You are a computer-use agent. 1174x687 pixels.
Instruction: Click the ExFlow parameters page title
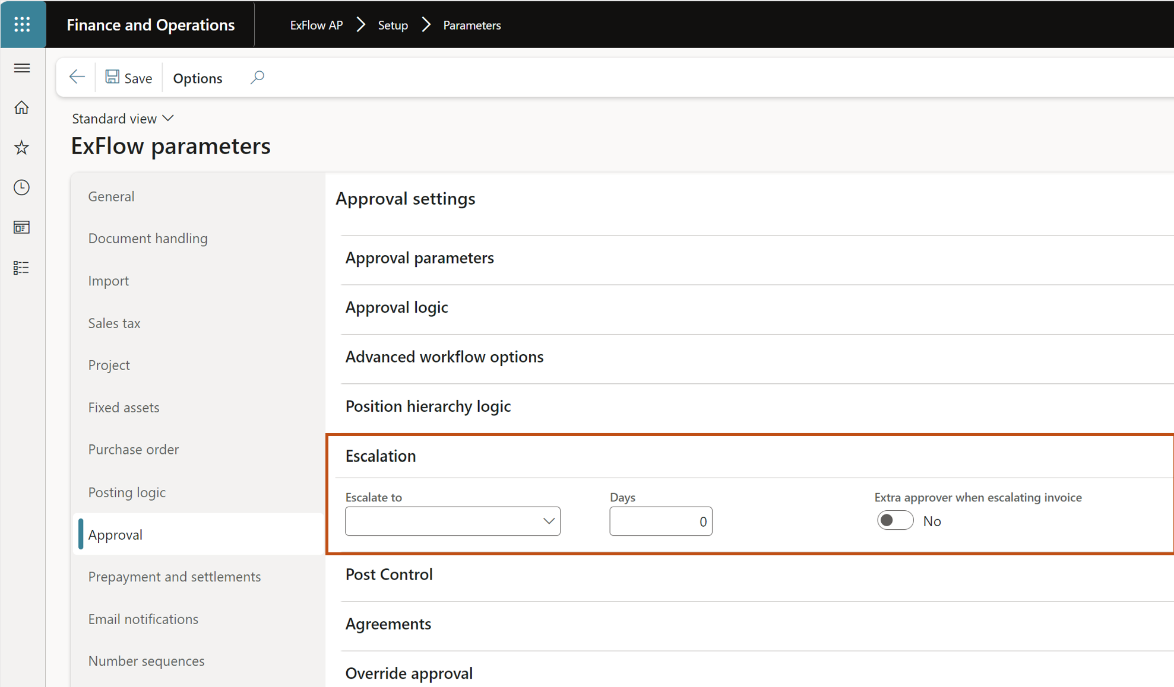(171, 146)
